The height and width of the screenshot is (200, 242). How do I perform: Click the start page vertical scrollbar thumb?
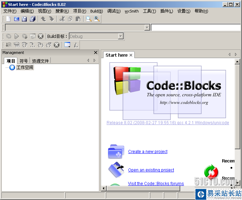click(x=237, y=107)
